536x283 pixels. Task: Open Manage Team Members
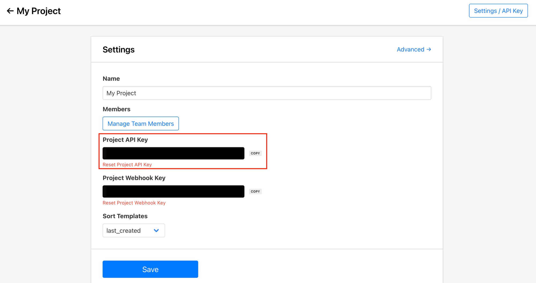tap(141, 124)
